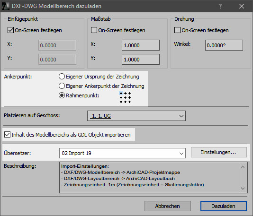Choose Eigener Ankerpunkt der Zeichnung option
The height and width of the screenshot is (216, 253).
62,86
